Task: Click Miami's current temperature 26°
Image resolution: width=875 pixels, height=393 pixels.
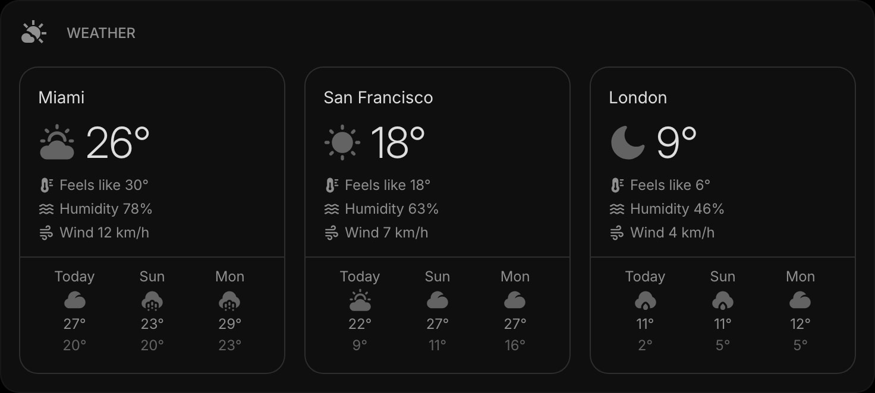Action: (118, 142)
